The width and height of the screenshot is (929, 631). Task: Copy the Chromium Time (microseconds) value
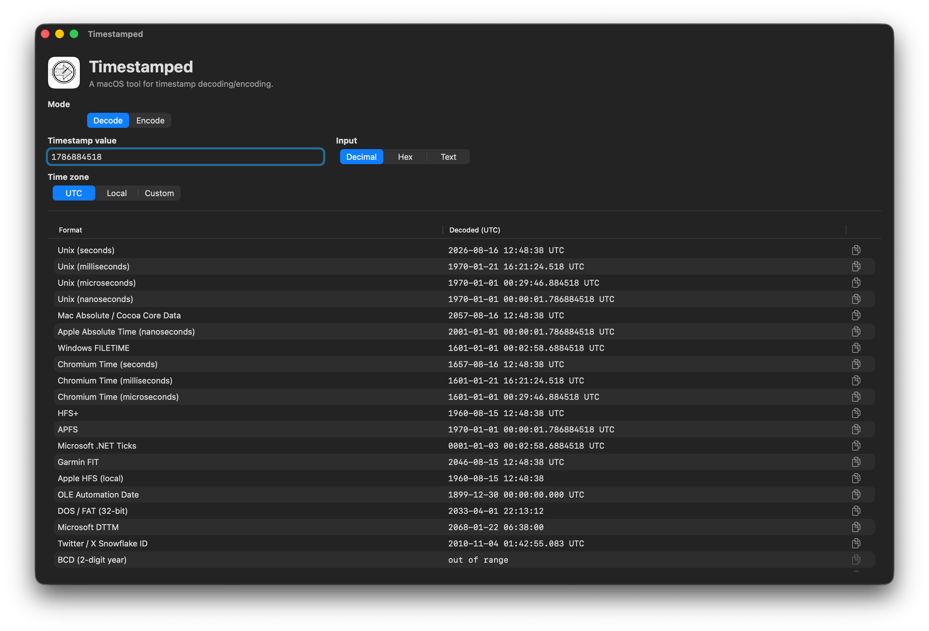click(856, 397)
